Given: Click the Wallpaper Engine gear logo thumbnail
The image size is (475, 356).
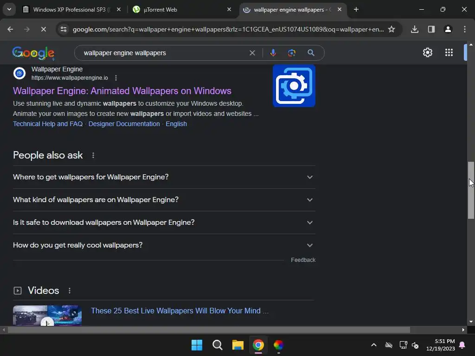Looking at the screenshot, I should click(x=294, y=86).
